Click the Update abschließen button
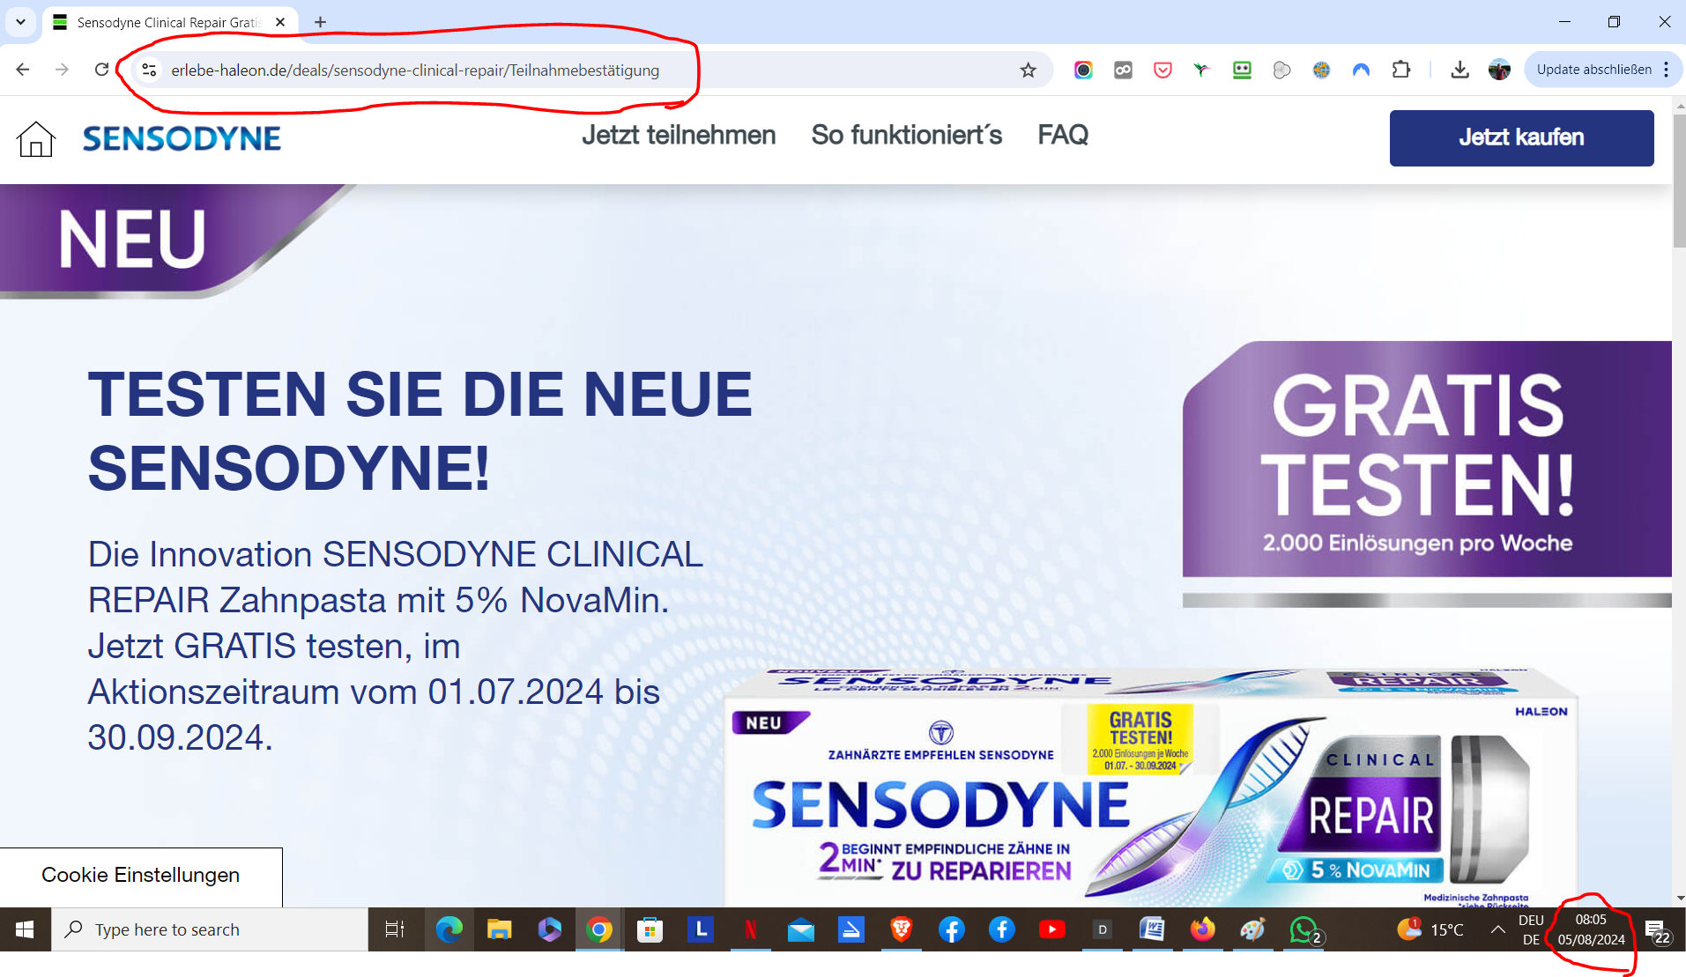The image size is (1686, 977). click(1593, 70)
